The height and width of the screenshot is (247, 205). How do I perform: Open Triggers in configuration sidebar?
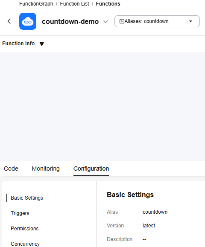click(20, 213)
